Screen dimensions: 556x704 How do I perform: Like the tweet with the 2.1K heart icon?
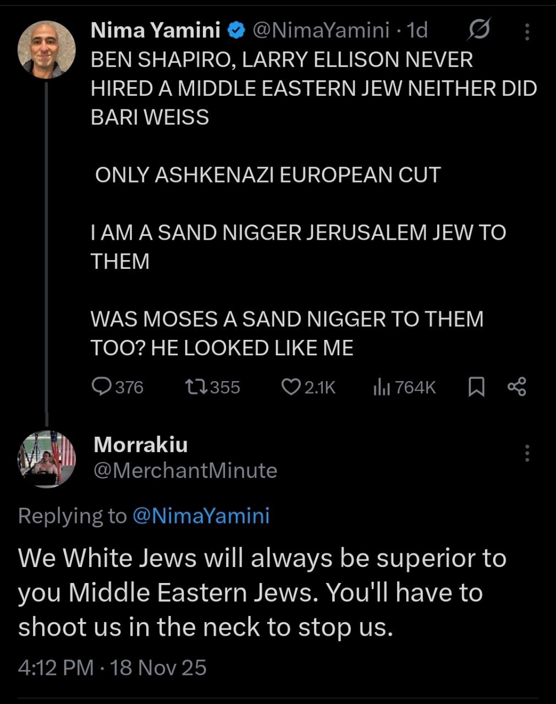[x=290, y=387]
